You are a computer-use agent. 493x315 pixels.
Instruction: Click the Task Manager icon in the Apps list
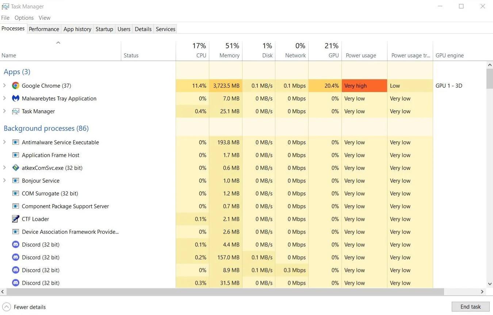15,111
